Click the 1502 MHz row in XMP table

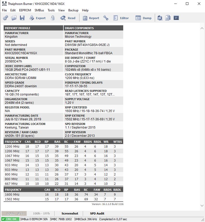pos(63,199)
